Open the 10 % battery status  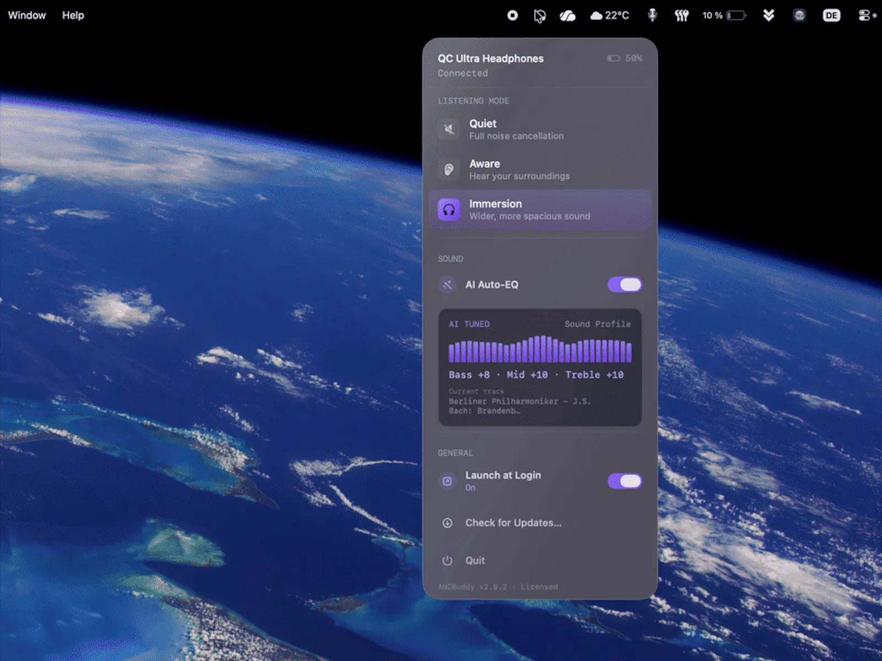pyautogui.click(x=724, y=15)
